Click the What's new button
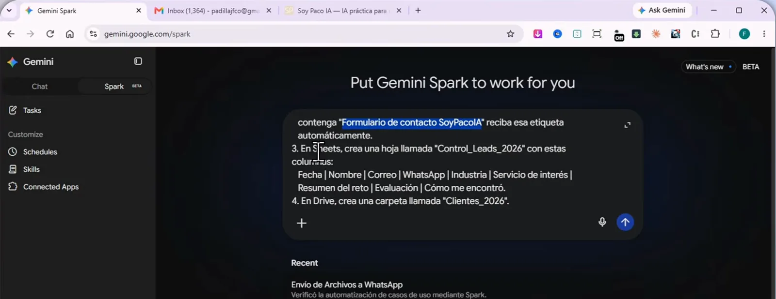This screenshot has height=299, width=776. pyautogui.click(x=708, y=67)
